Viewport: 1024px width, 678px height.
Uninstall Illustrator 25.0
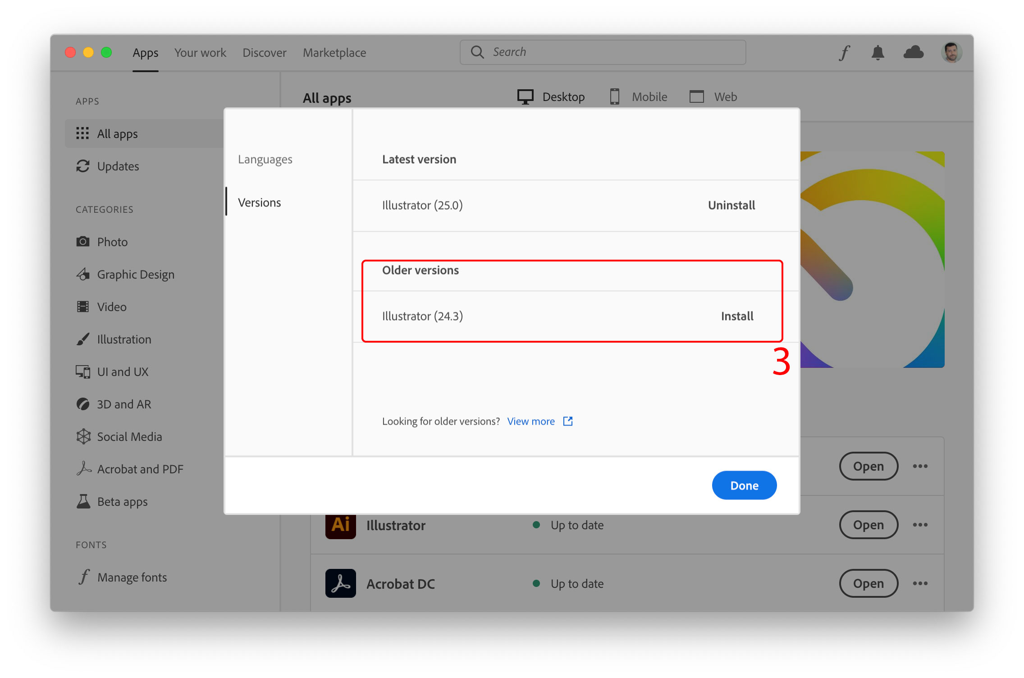pos(730,205)
